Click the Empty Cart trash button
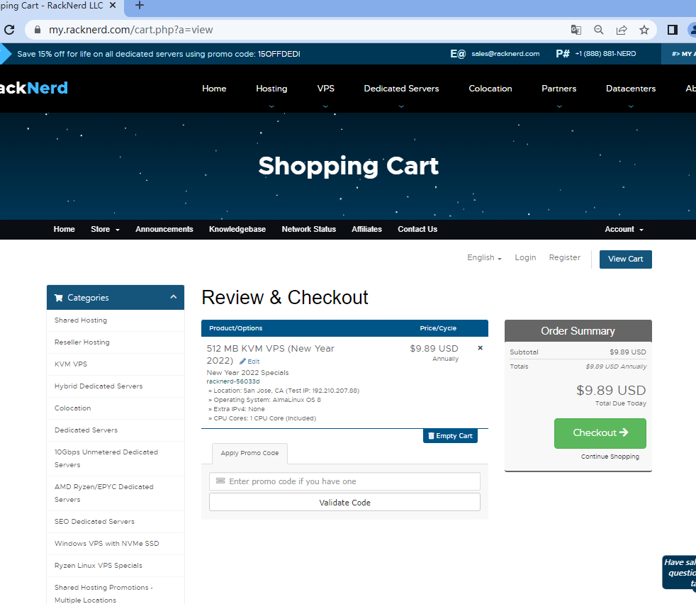696x604 pixels. [450, 436]
